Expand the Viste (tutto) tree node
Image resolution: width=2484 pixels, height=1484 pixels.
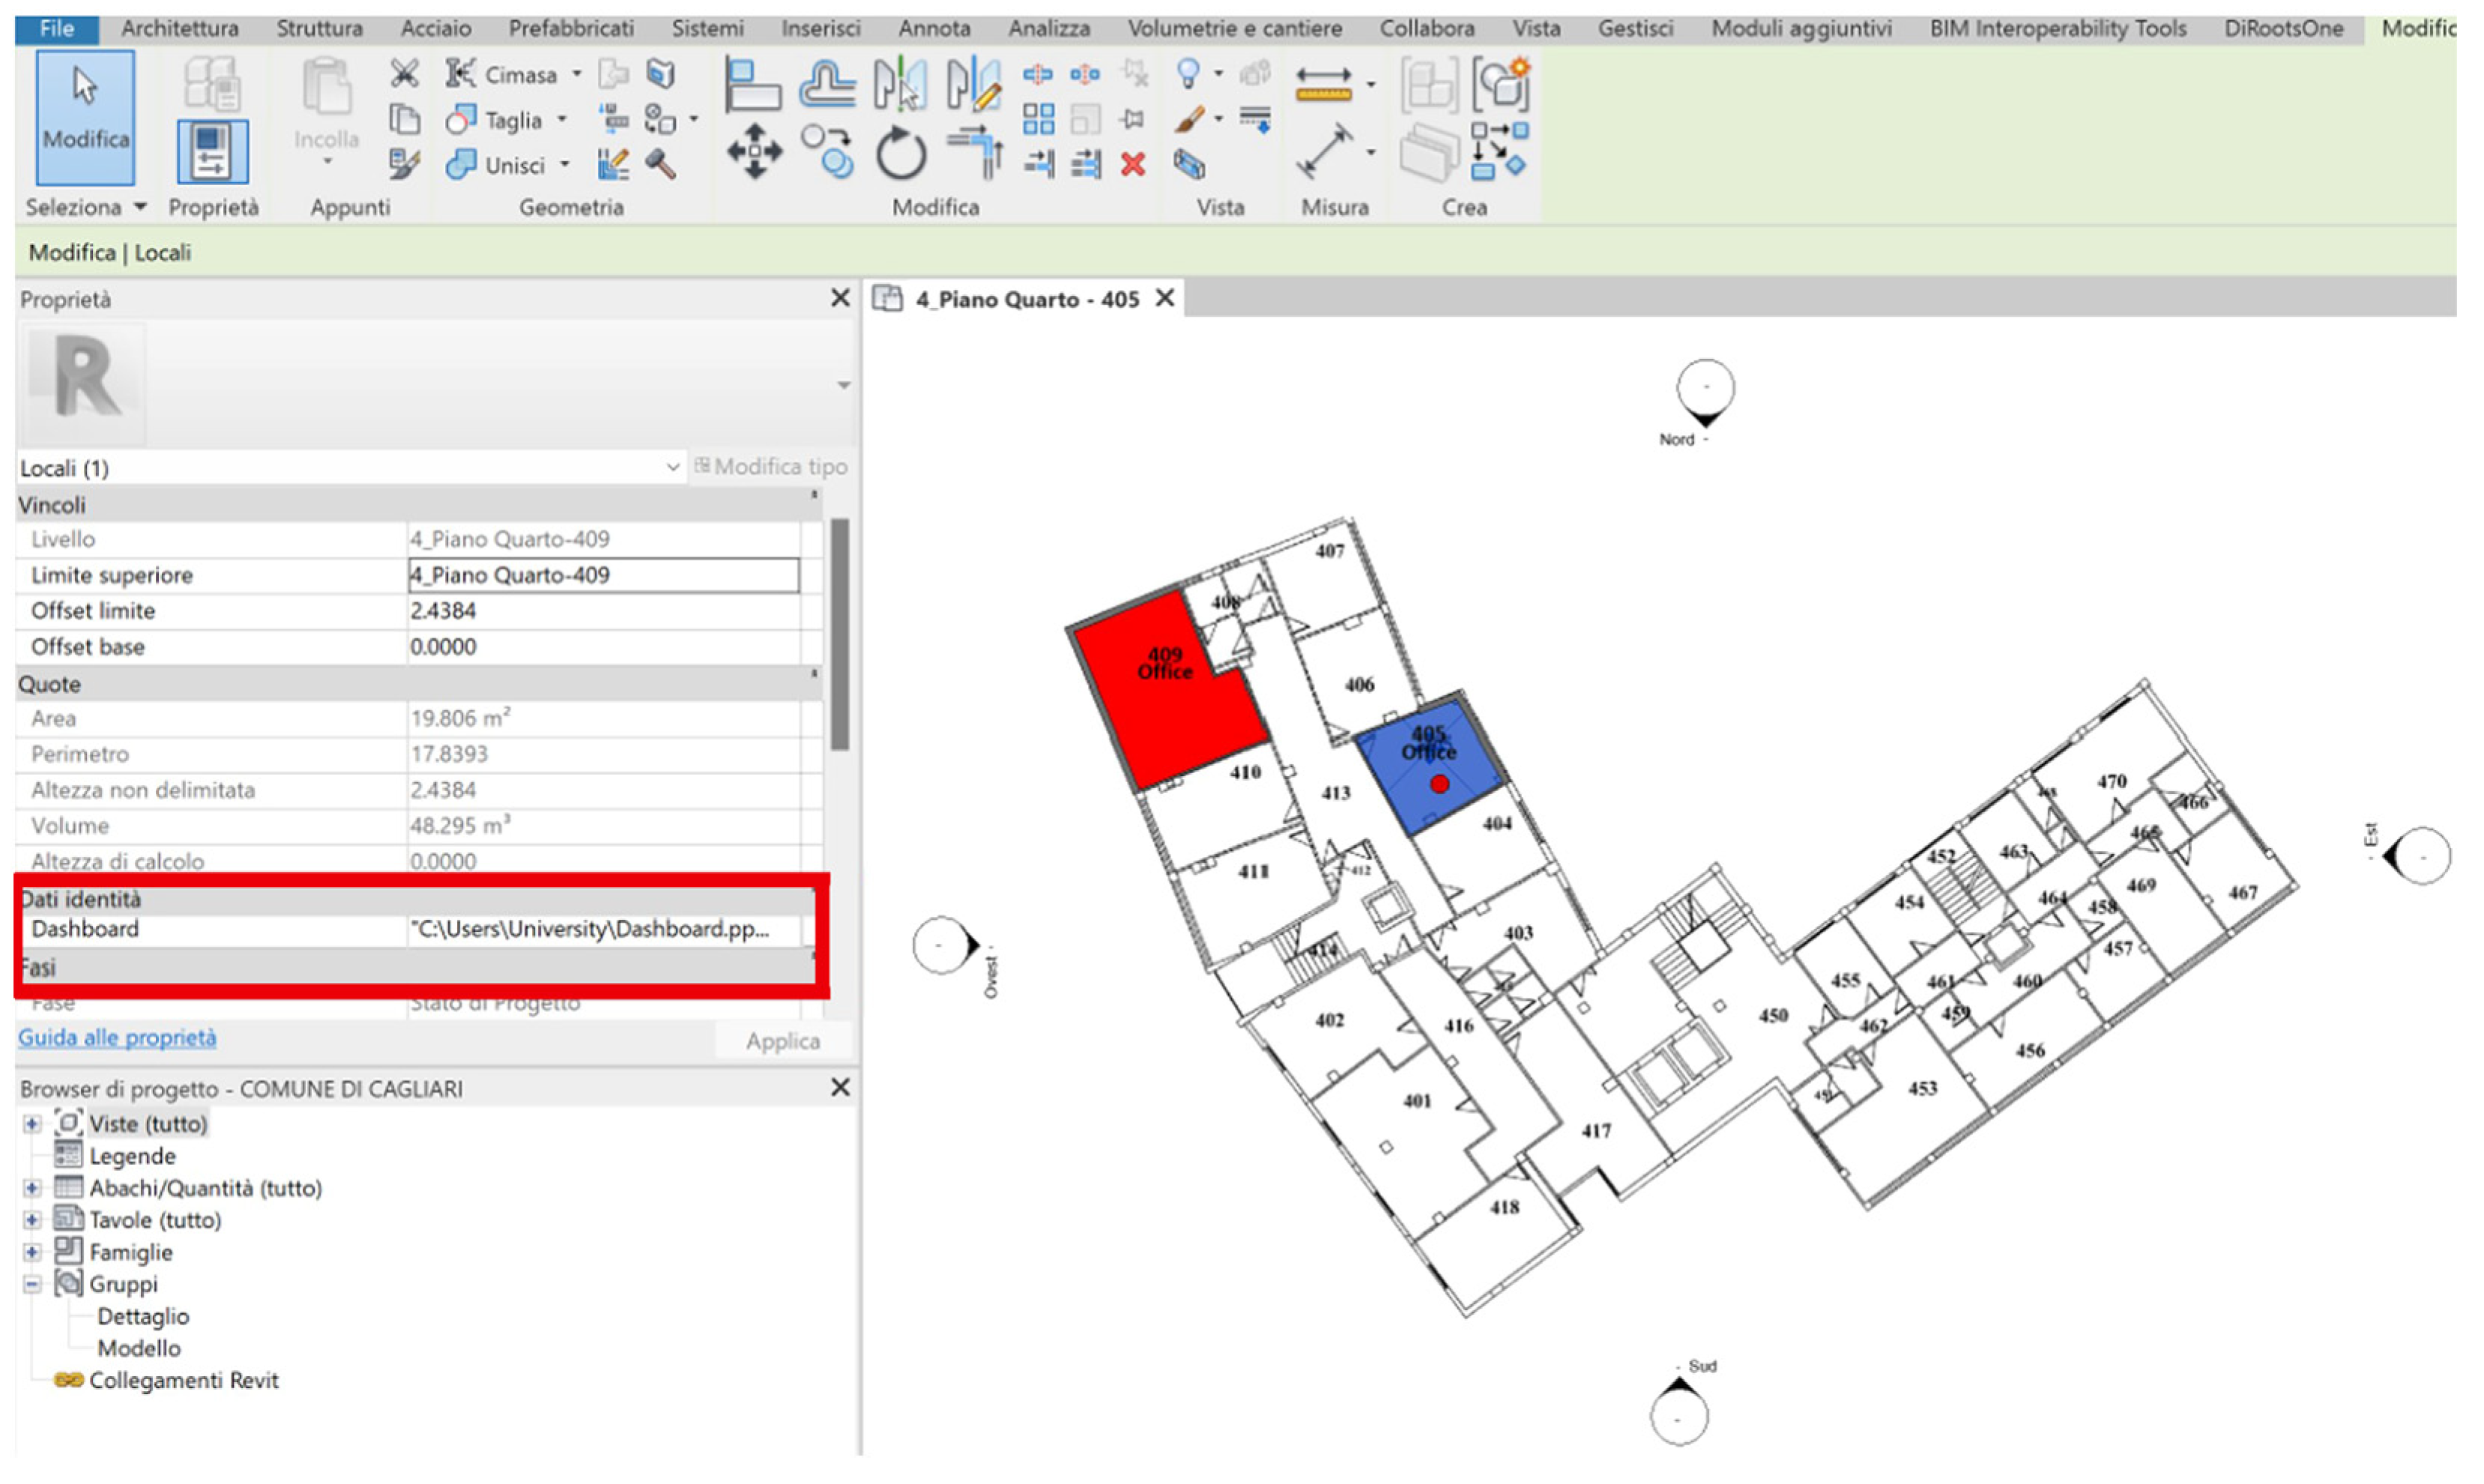(32, 1124)
